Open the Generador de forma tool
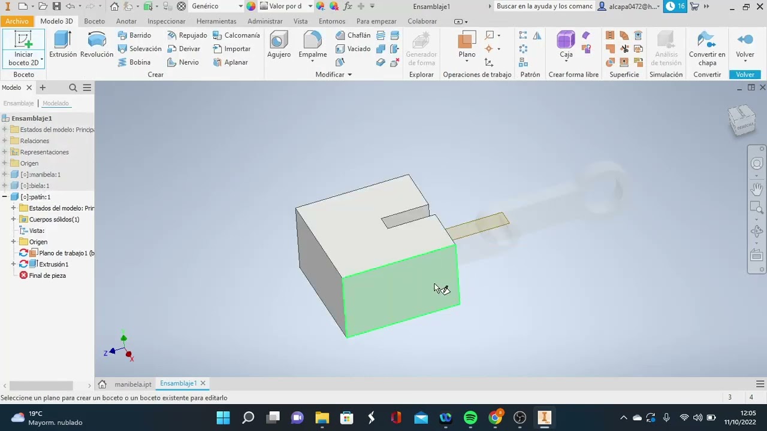The width and height of the screenshot is (767, 431). (x=421, y=49)
